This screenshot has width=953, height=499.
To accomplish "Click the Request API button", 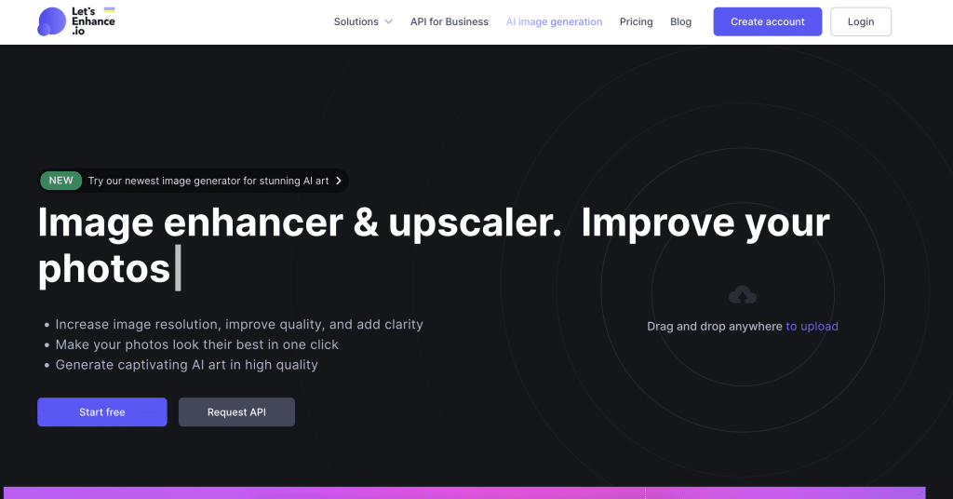I will (x=236, y=412).
